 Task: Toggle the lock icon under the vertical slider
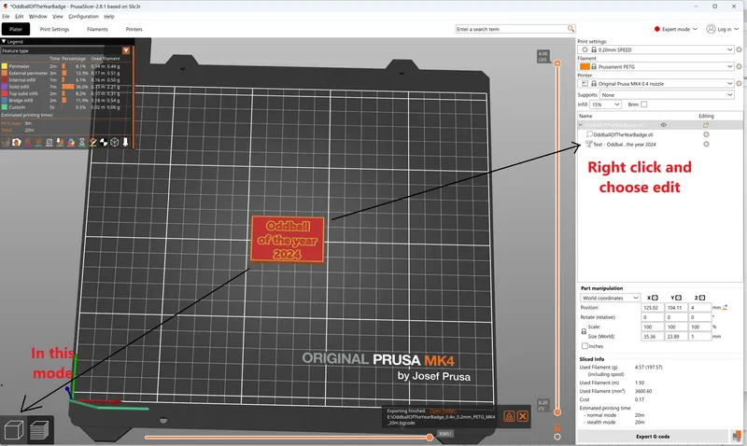[x=557, y=428]
